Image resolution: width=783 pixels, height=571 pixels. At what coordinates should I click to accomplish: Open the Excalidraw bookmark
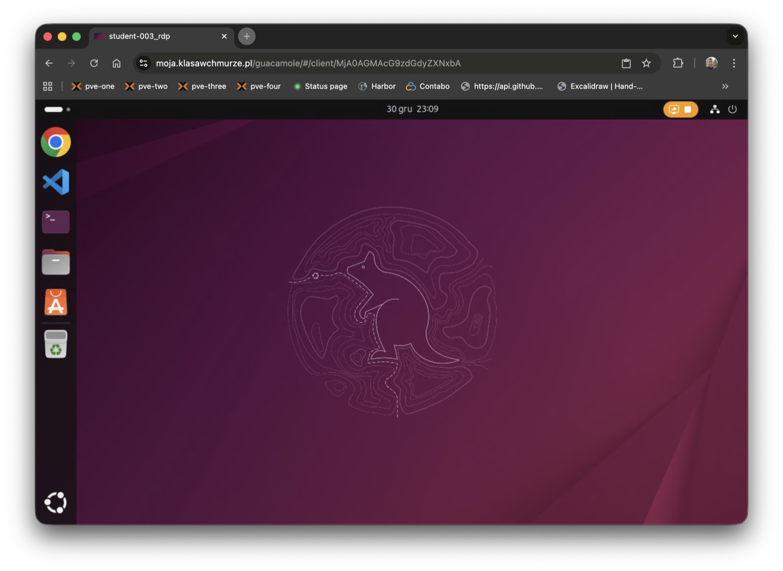[x=600, y=86]
